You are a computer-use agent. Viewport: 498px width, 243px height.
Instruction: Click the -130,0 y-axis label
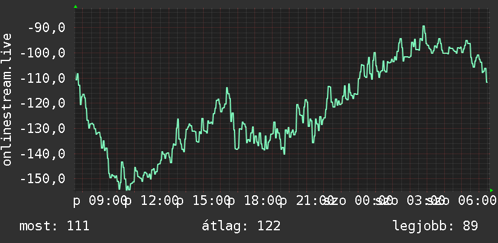click(42, 129)
